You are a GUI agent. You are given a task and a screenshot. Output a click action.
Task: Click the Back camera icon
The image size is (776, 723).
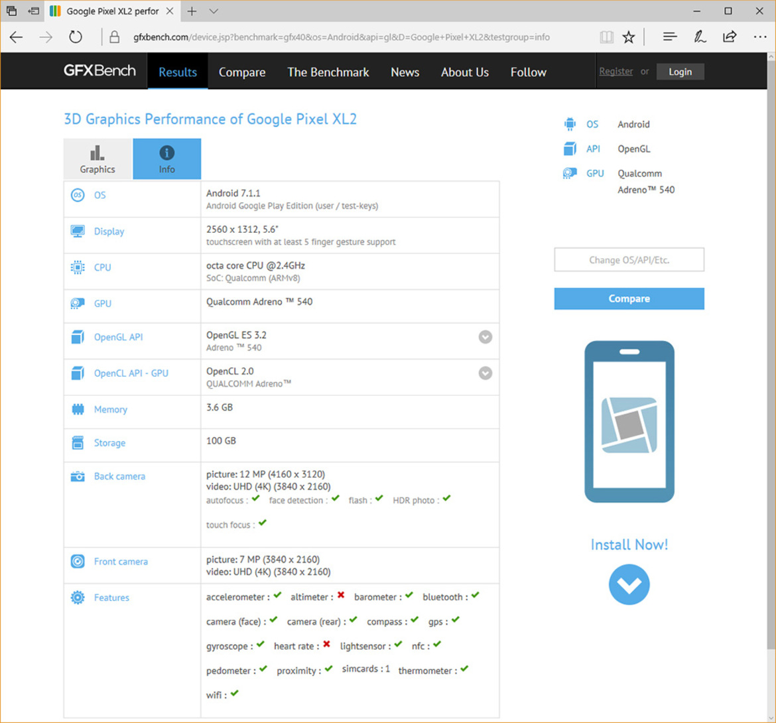tap(78, 476)
